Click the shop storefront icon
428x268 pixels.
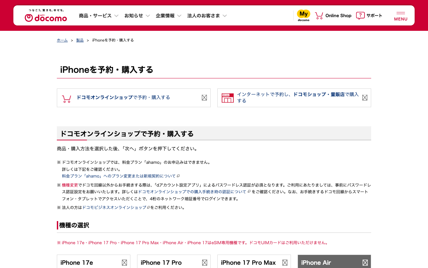click(x=228, y=98)
